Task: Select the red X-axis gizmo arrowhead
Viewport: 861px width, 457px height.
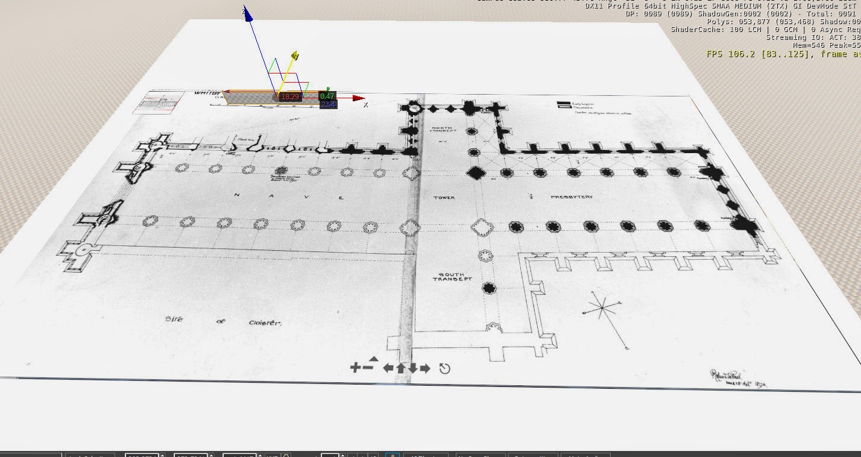Action: (x=359, y=98)
